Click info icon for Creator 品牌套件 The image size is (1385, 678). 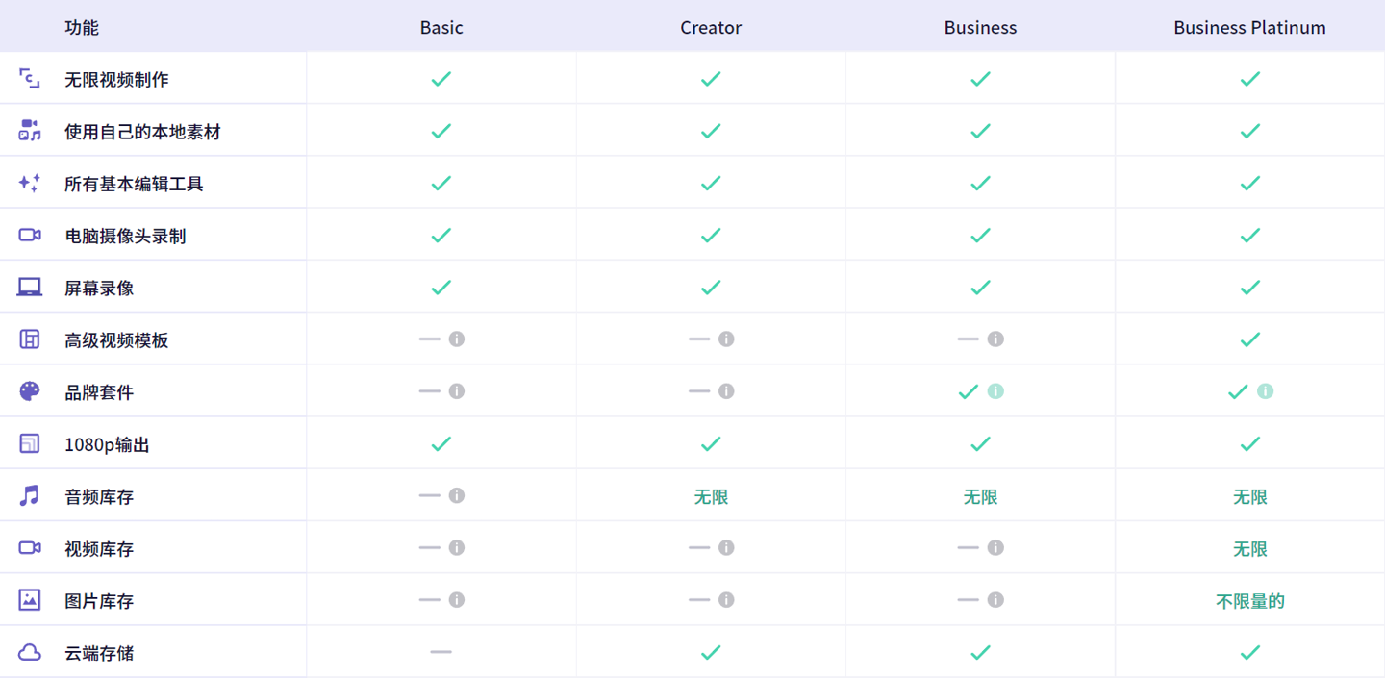point(726,391)
